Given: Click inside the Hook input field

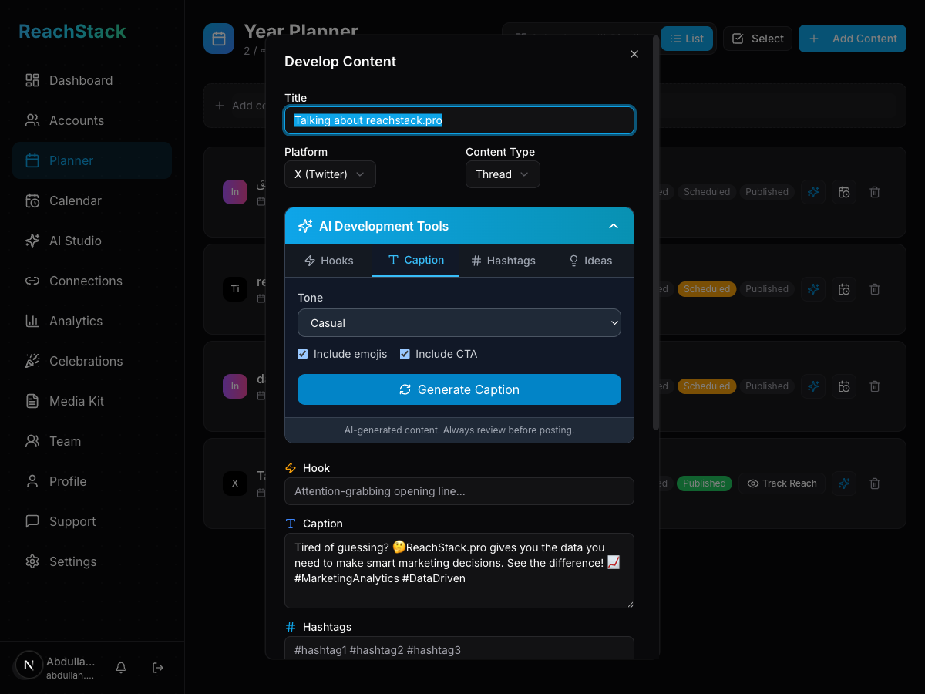Looking at the screenshot, I should pos(459,491).
